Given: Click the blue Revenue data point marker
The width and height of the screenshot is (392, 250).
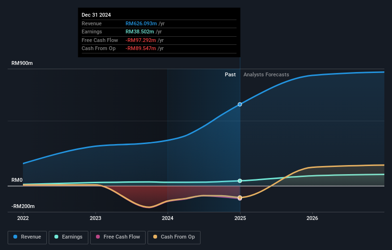Looking at the screenshot, I should tap(240, 104).
